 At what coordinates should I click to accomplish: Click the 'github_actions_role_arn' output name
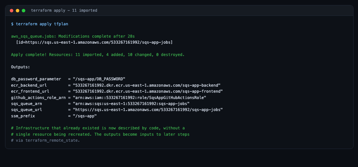pos(38,97)
